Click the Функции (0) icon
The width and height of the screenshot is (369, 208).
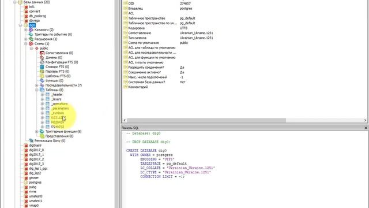tap(42, 81)
